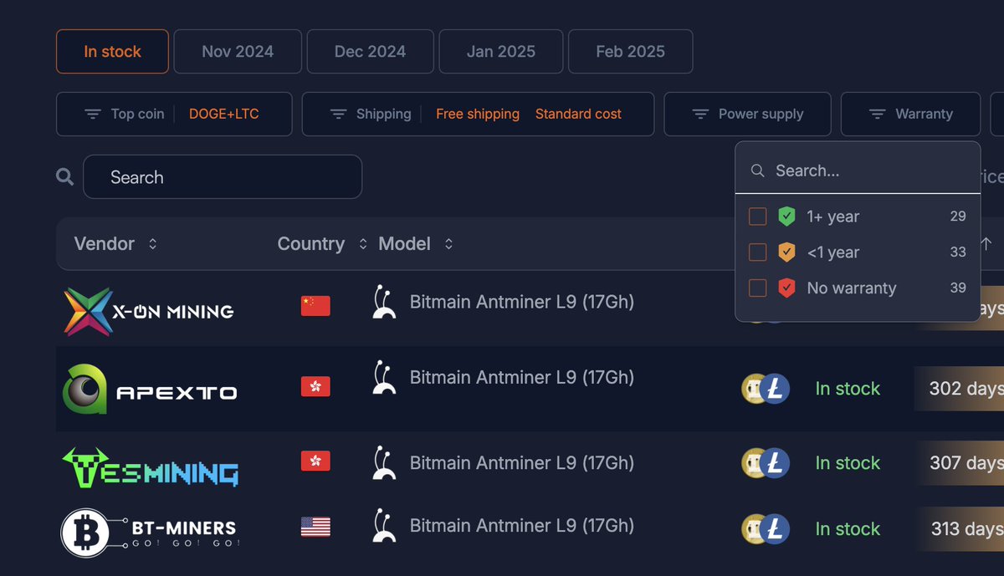
Task: Click the main Search input field
Action: pyautogui.click(x=223, y=176)
